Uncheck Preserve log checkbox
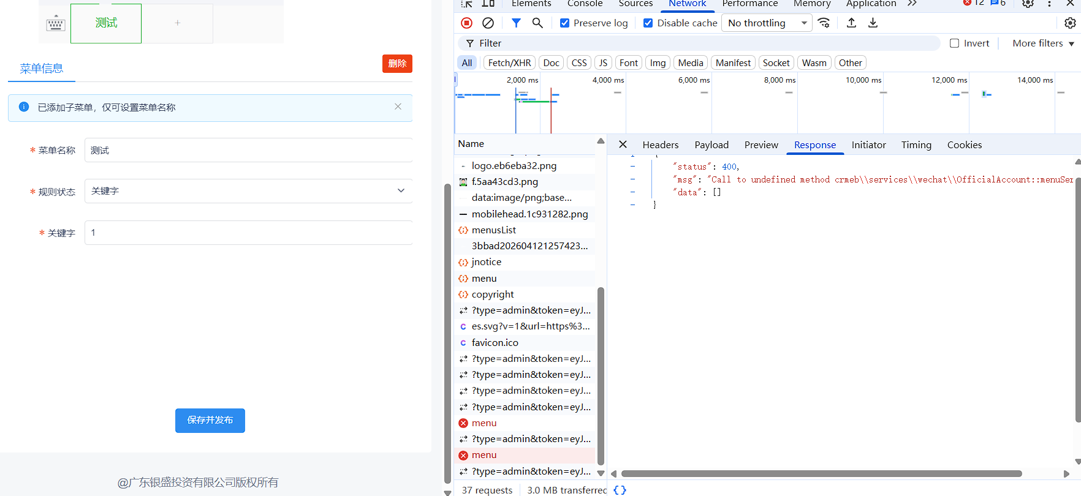Screen dimensions: 1081x496 564,23
